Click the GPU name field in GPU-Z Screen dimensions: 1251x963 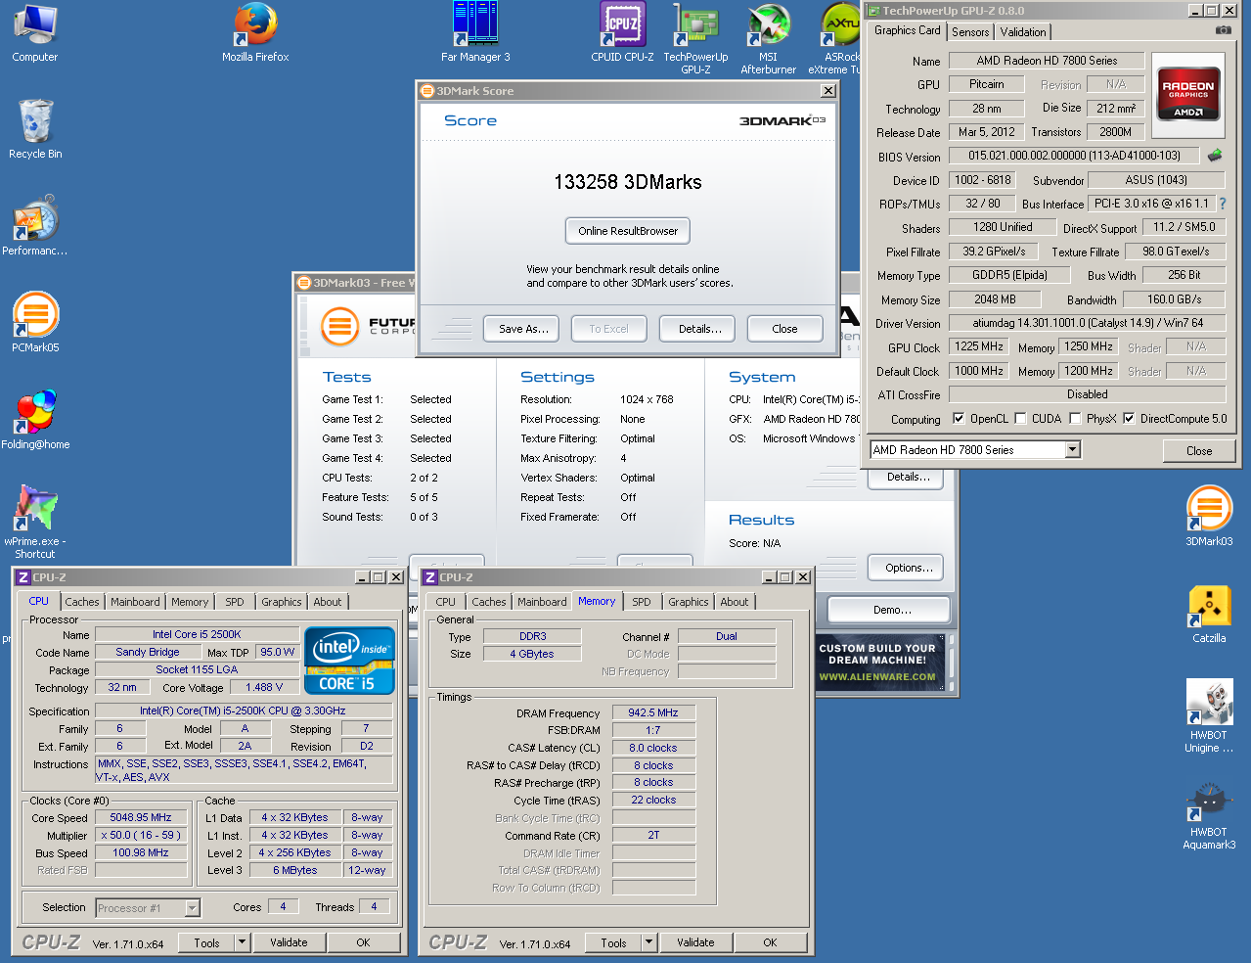tap(1047, 61)
